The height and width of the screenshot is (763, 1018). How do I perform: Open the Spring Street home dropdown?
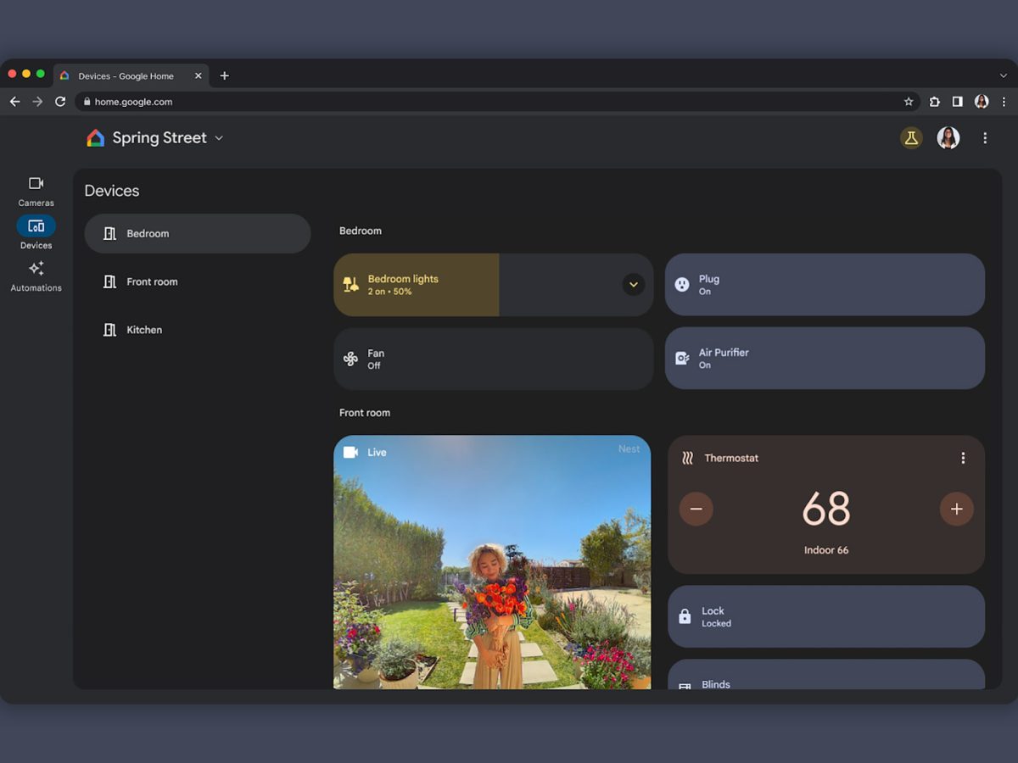click(x=219, y=138)
